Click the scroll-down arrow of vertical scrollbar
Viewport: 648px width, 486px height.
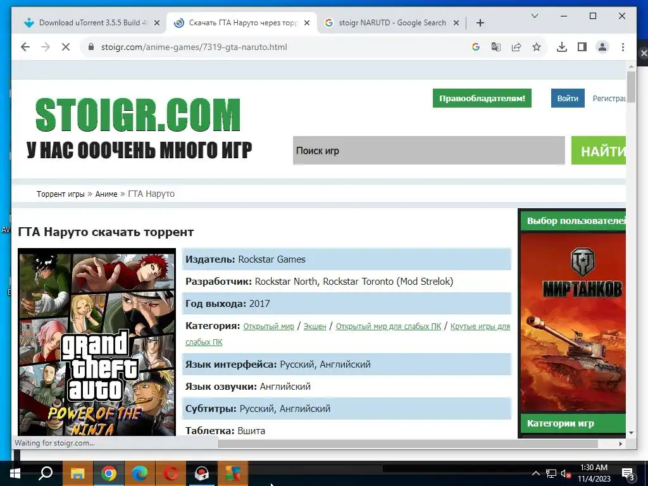pyautogui.click(x=631, y=433)
